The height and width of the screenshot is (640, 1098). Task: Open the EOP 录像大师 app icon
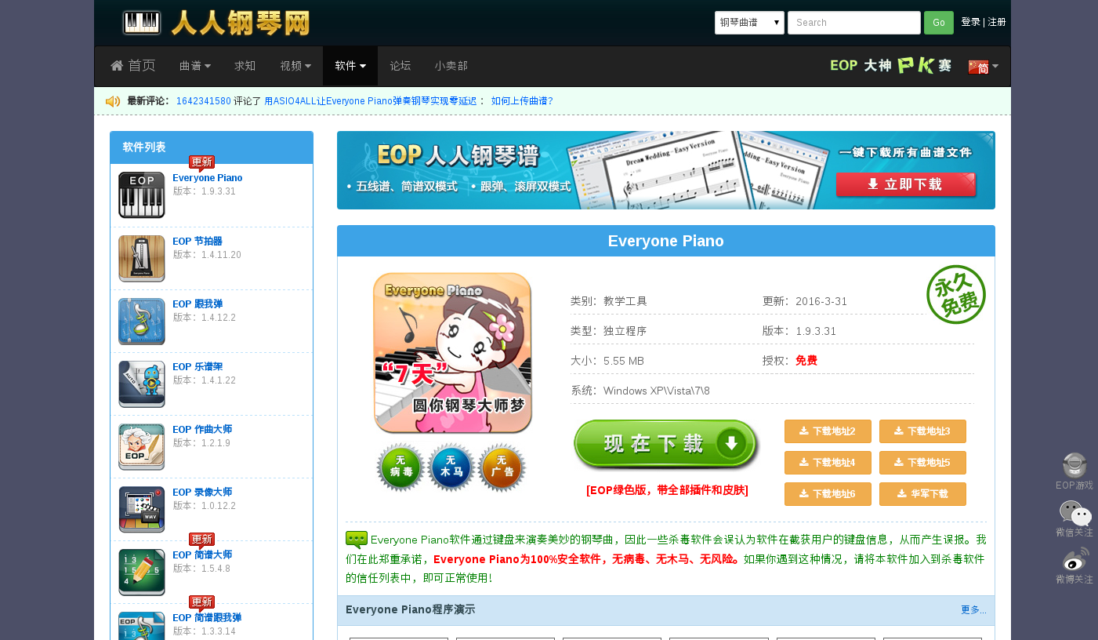(x=142, y=509)
